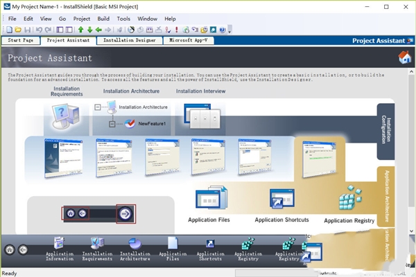Click the red-and-blue checkmark validation toolbar icon

(x=168, y=30)
